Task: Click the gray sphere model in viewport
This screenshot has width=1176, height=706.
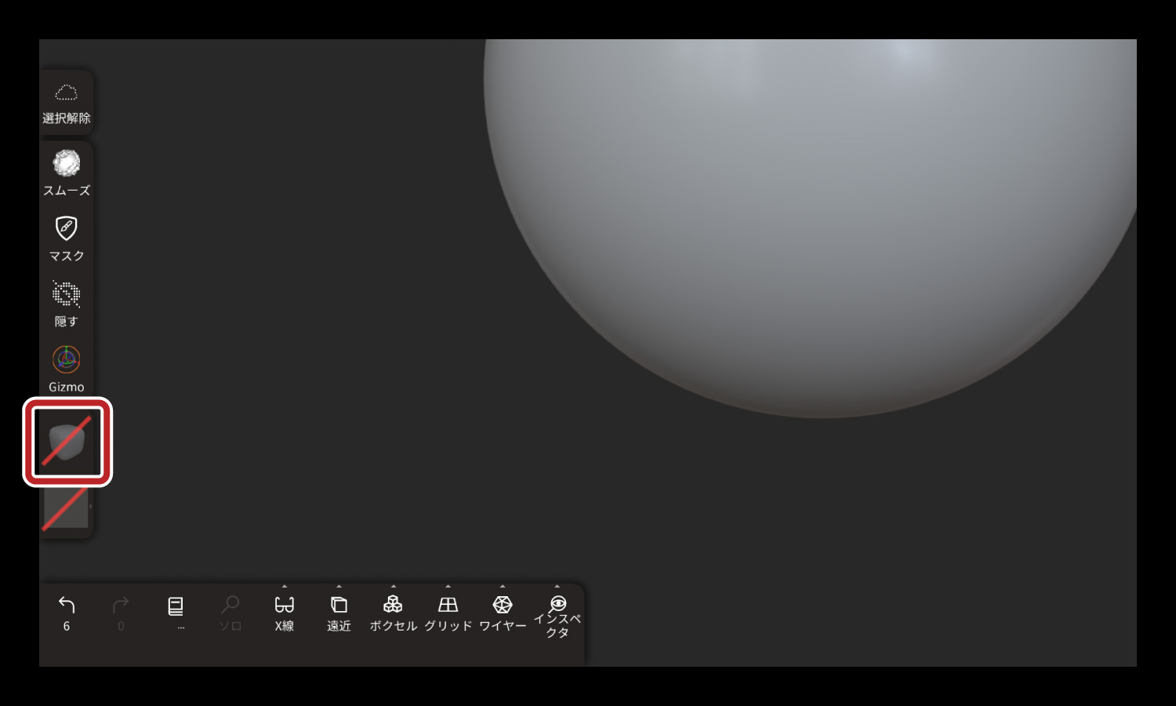Action: 808,220
